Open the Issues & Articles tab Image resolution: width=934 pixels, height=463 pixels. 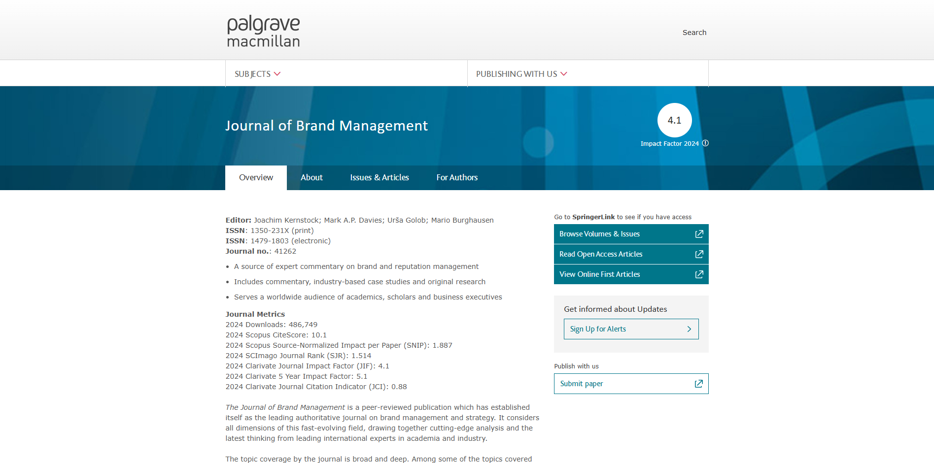(379, 177)
